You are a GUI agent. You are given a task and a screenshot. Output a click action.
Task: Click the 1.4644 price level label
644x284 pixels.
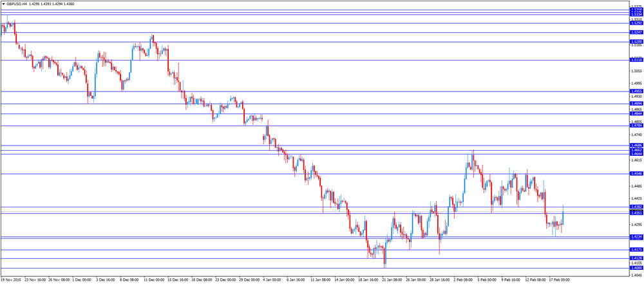(x=636, y=154)
